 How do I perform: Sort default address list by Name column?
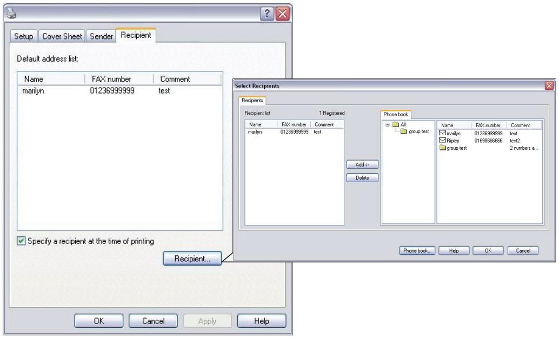tap(51, 79)
